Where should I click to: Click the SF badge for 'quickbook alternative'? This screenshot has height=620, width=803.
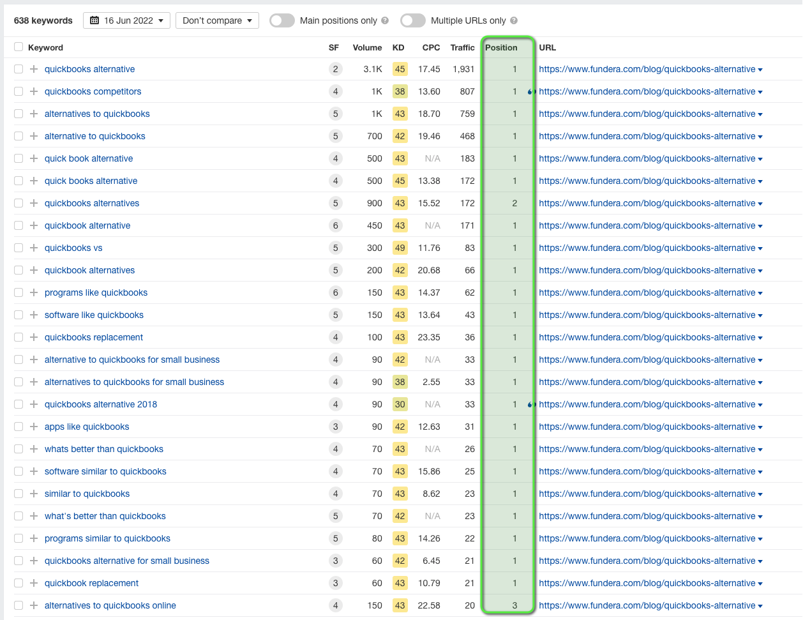click(x=335, y=225)
